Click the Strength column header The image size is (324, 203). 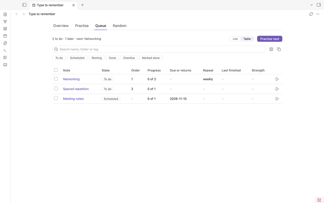pos(258,70)
